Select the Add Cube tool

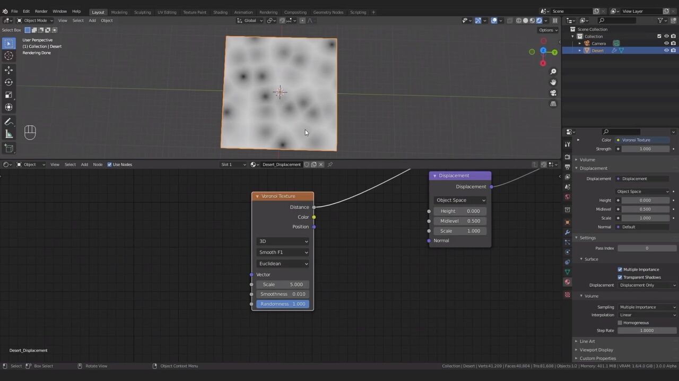[8, 149]
